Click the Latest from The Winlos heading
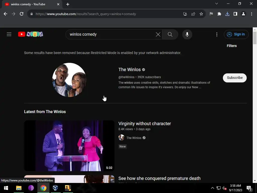Viewport: 257px width, 193px height. tap(45, 112)
